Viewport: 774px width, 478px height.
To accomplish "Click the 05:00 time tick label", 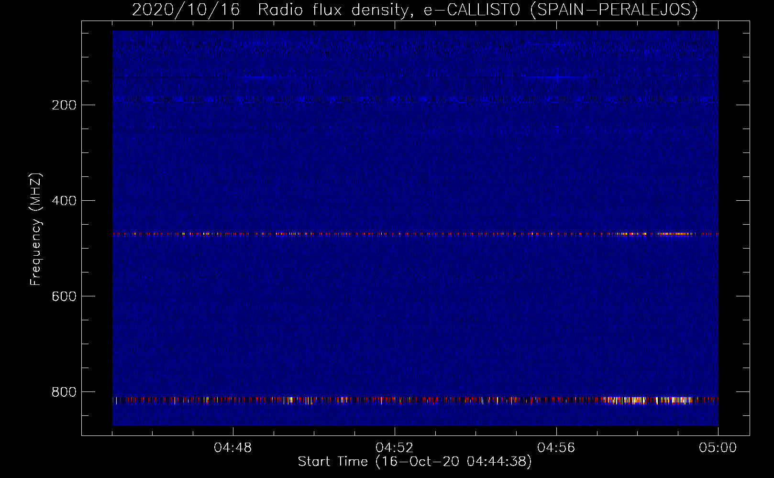I will (x=718, y=448).
